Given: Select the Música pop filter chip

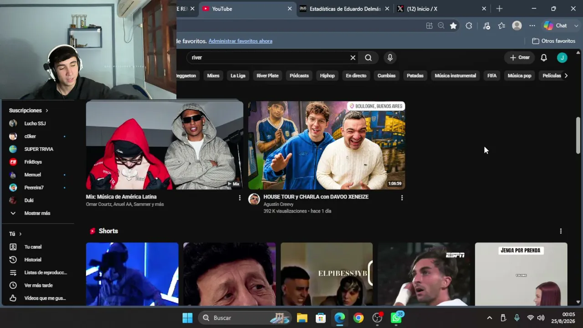Looking at the screenshot, I should point(519,76).
